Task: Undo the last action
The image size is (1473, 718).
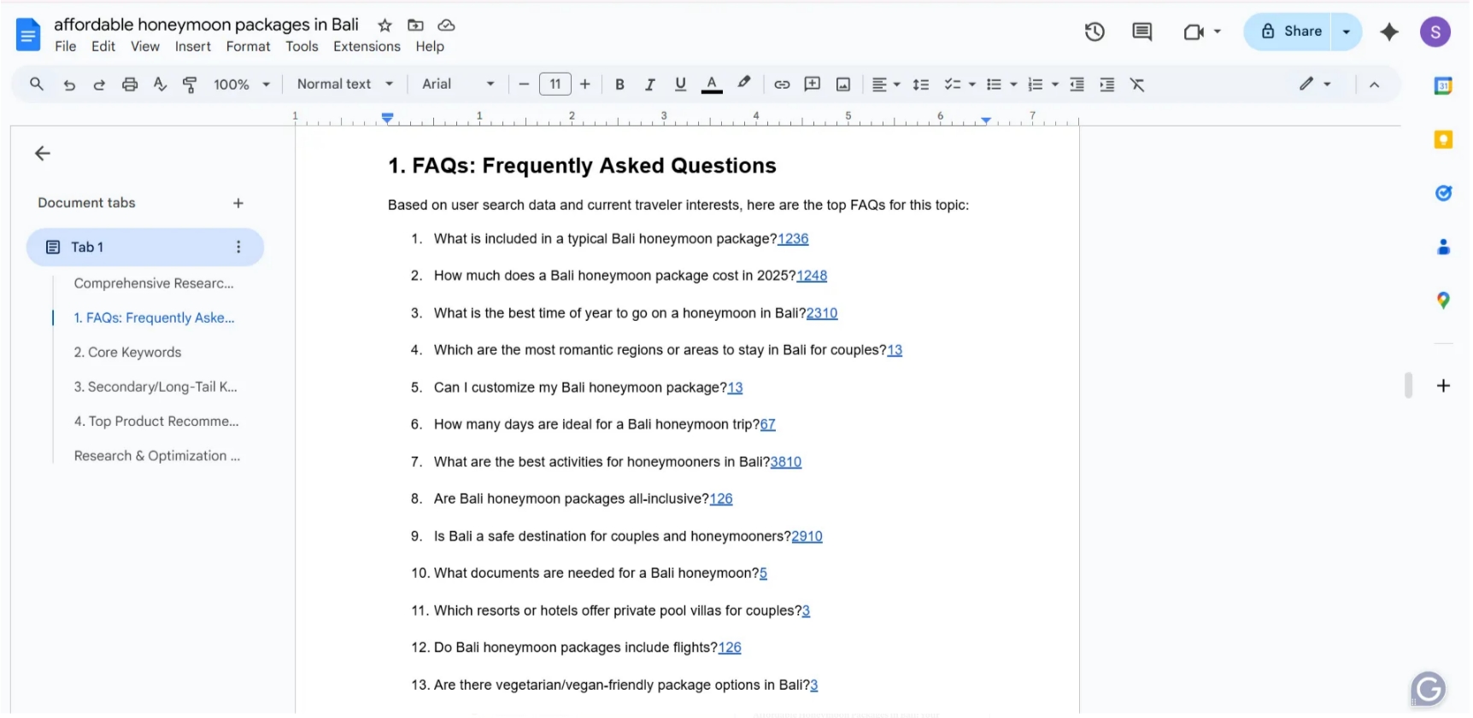Action: click(69, 84)
